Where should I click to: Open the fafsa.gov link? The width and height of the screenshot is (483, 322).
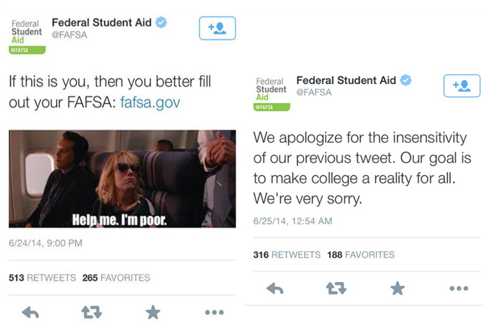(x=150, y=103)
